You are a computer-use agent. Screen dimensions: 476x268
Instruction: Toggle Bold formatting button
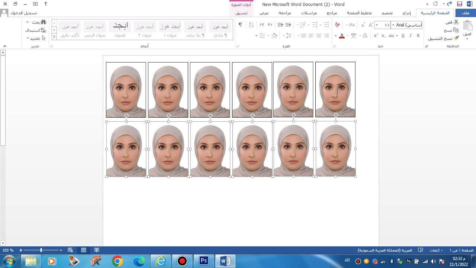(418, 36)
